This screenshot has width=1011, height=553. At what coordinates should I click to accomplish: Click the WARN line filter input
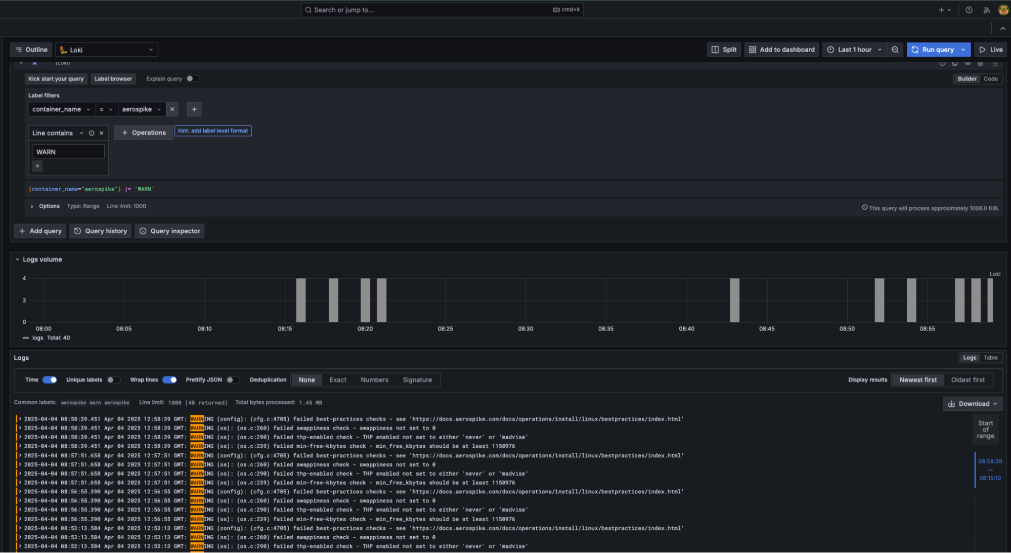click(68, 152)
